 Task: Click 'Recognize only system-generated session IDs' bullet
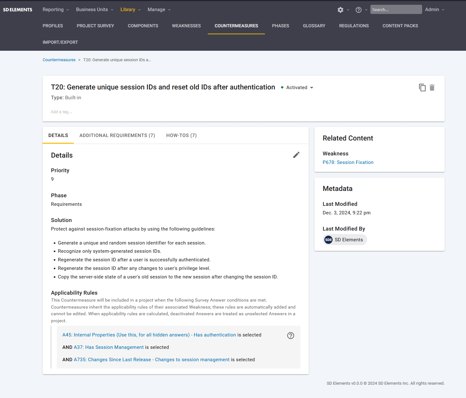[110, 251]
